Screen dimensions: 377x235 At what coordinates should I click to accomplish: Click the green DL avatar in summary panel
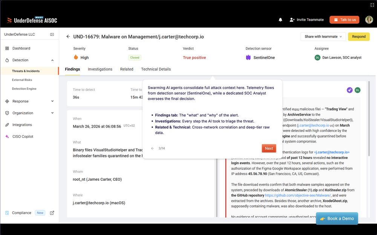click(357, 90)
